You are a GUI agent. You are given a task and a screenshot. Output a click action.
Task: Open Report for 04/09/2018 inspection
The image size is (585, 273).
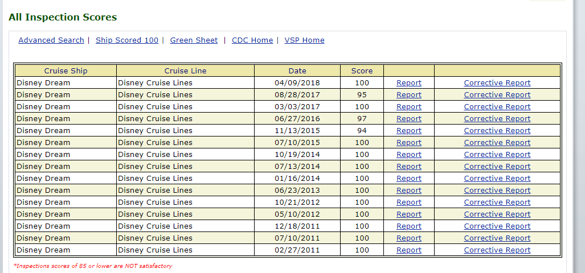[x=409, y=83]
